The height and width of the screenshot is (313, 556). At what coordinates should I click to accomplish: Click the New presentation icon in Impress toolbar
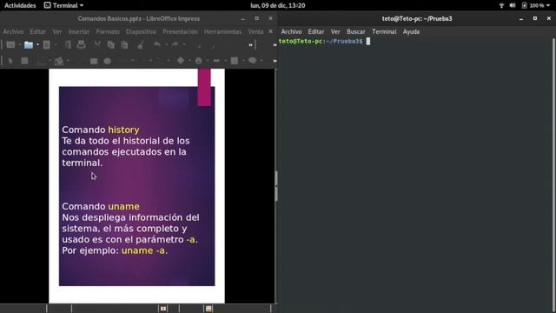(10, 44)
